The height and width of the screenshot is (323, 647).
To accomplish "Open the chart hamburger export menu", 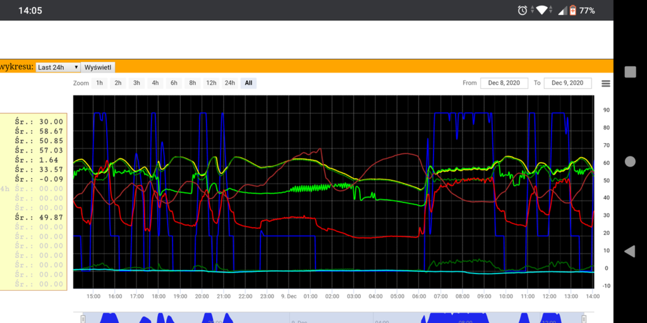I will click(606, 83).
